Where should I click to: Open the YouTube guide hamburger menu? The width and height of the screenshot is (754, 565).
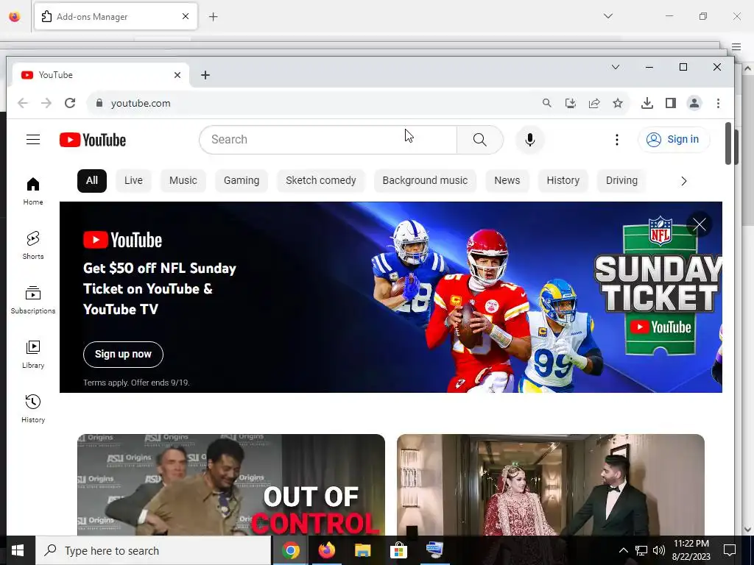click(33, 140)
